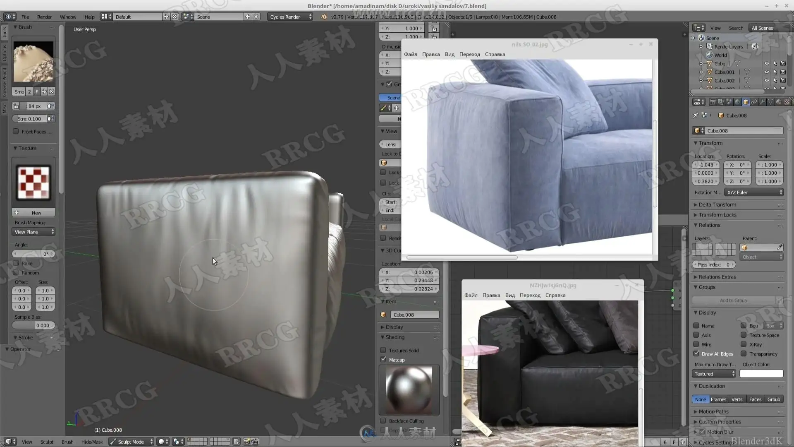The width and height of the screenshot is (794, 447).
Task: Uncheck the Matcap checkbox
Action: click(x=383, y=359)
